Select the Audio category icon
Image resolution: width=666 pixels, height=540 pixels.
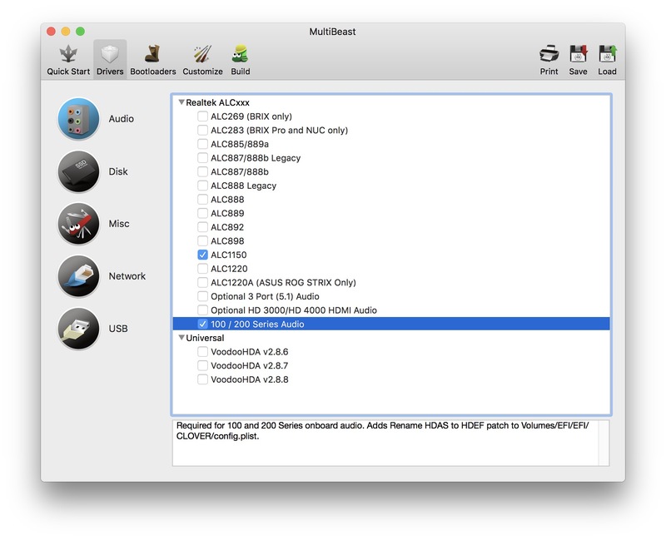tap(78, 119)
